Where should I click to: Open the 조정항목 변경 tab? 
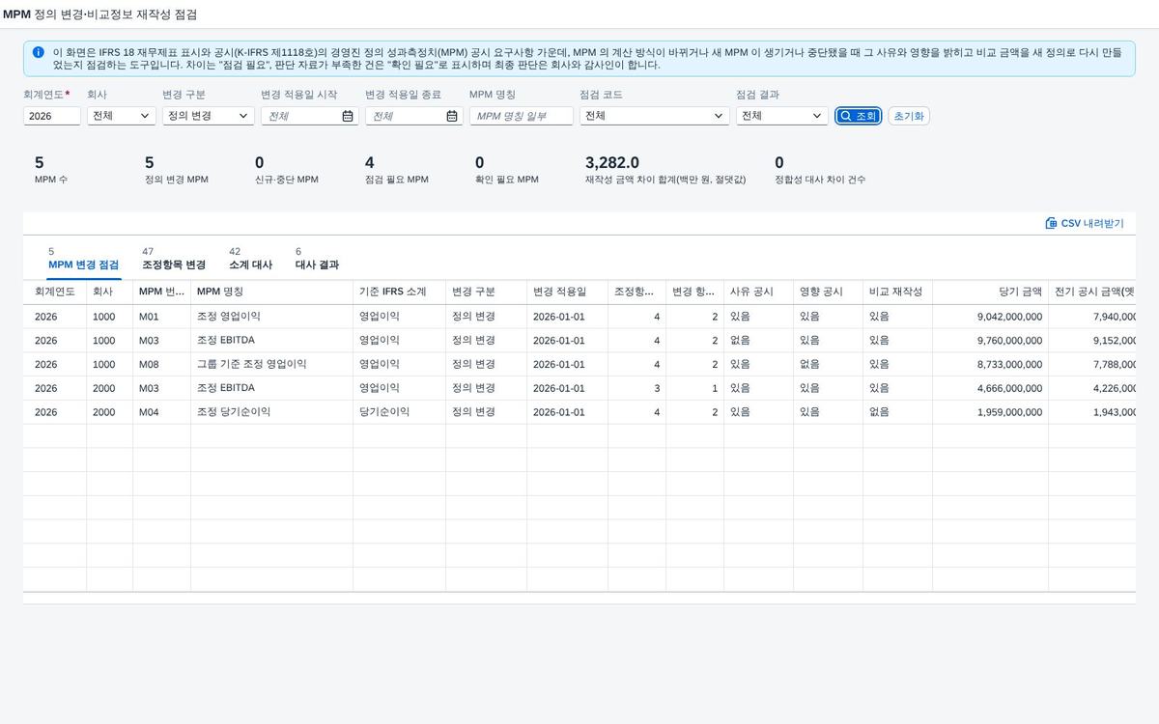174,259
